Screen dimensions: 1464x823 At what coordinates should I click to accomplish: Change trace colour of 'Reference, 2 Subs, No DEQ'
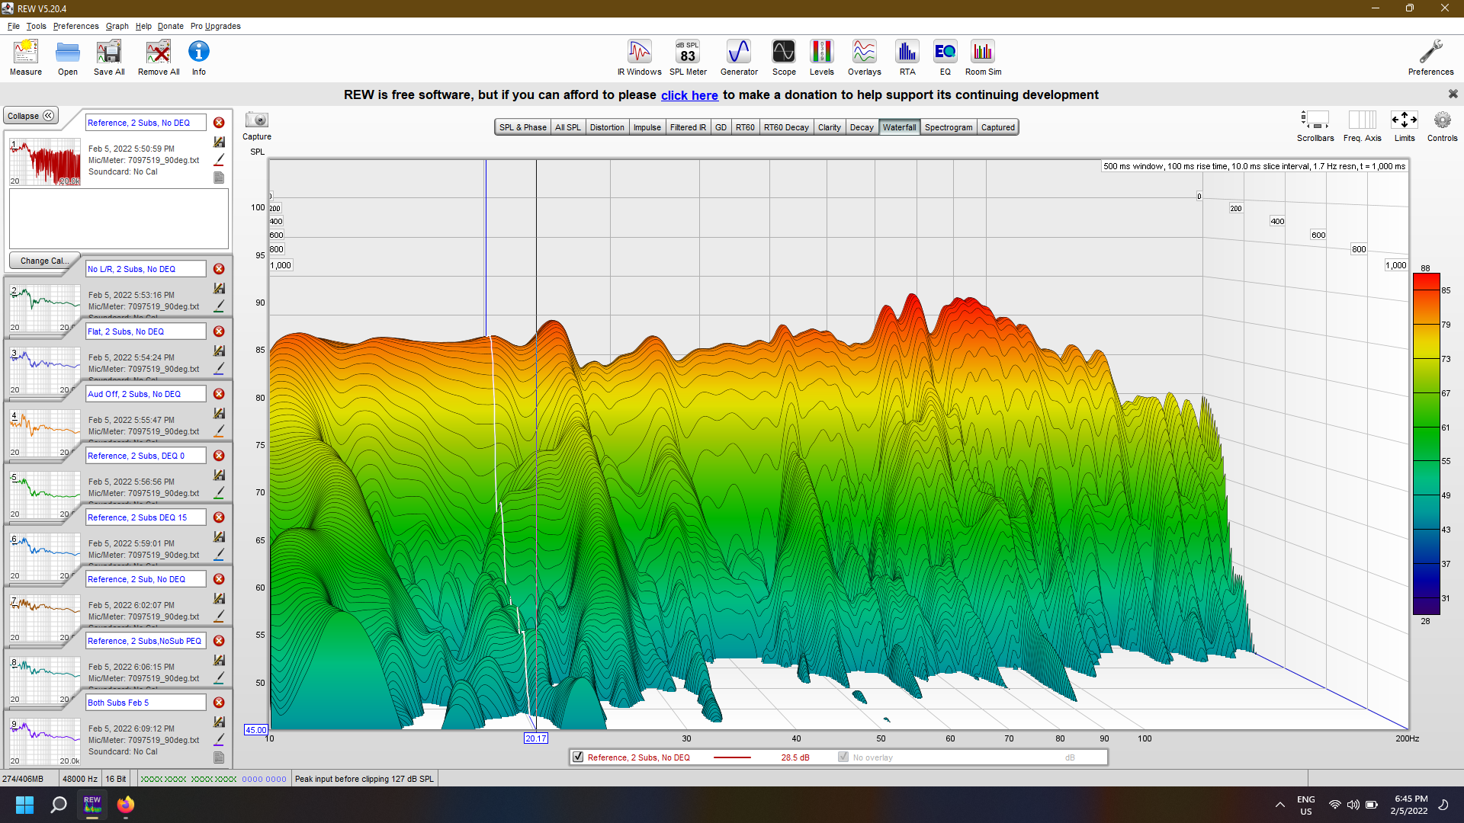tap(219, 160)
